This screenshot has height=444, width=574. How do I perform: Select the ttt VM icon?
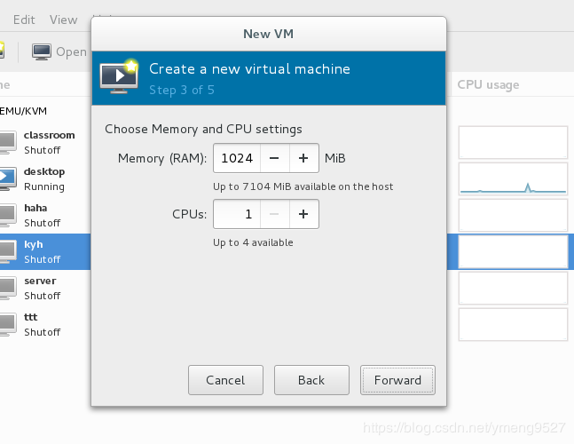coord(7,323)
